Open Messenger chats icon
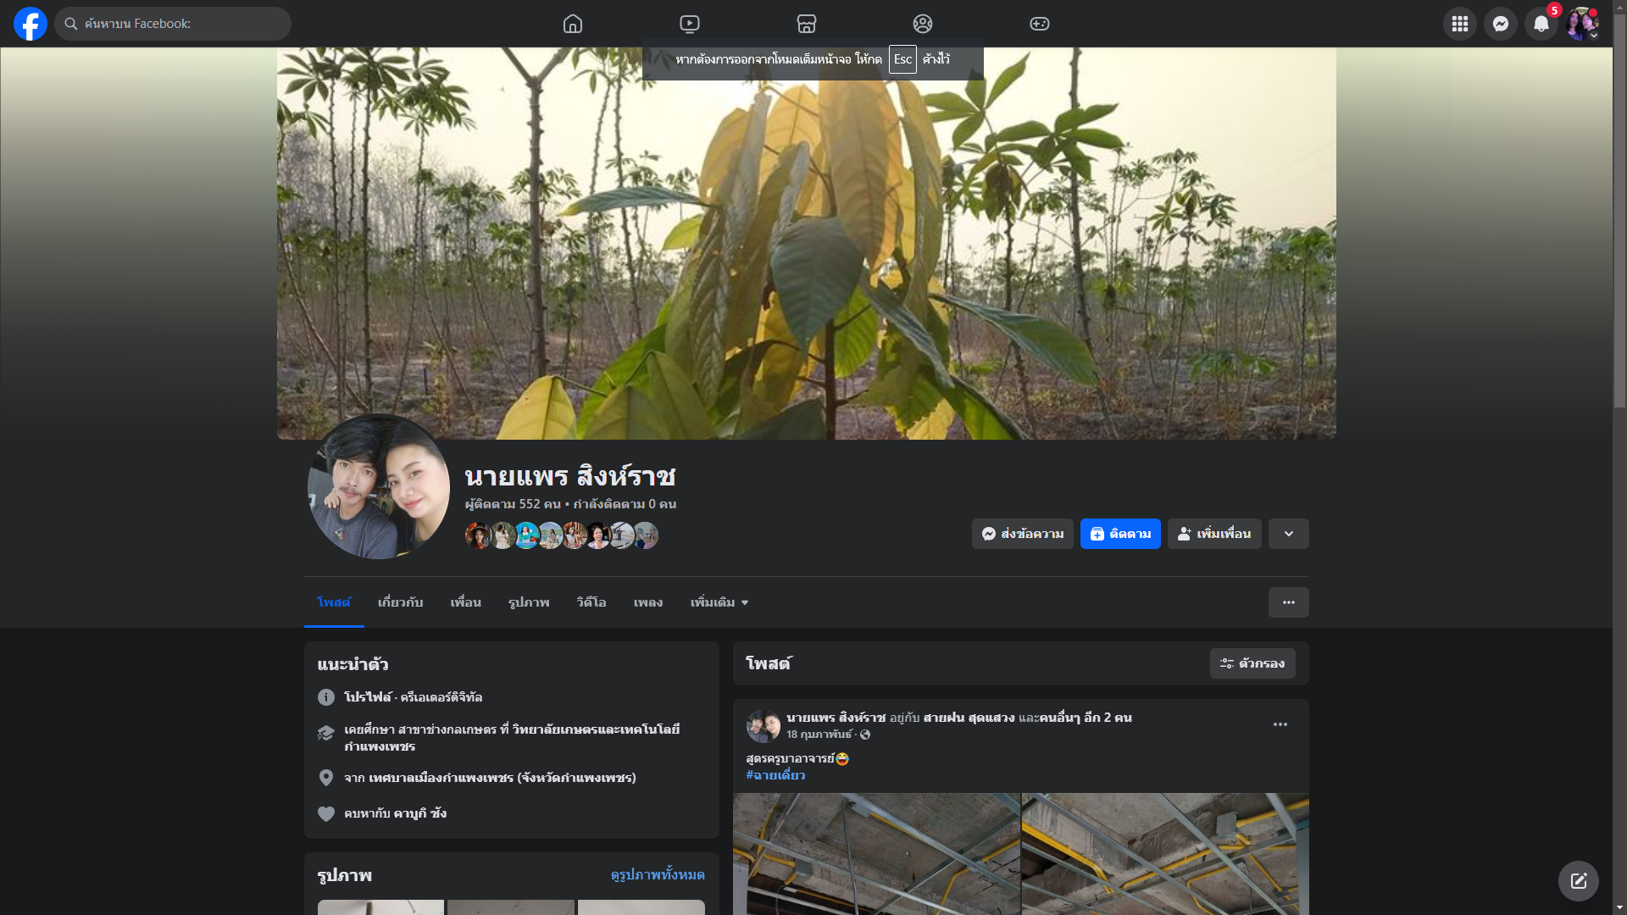 pyautogui.click(x=1500, y=24)
